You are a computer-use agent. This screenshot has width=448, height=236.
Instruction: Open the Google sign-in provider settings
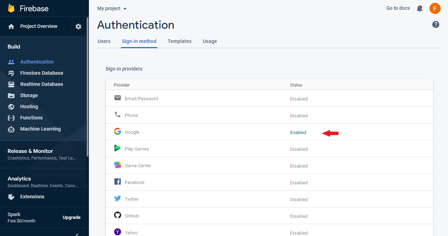pyautogui.click(x=132, y=132)
